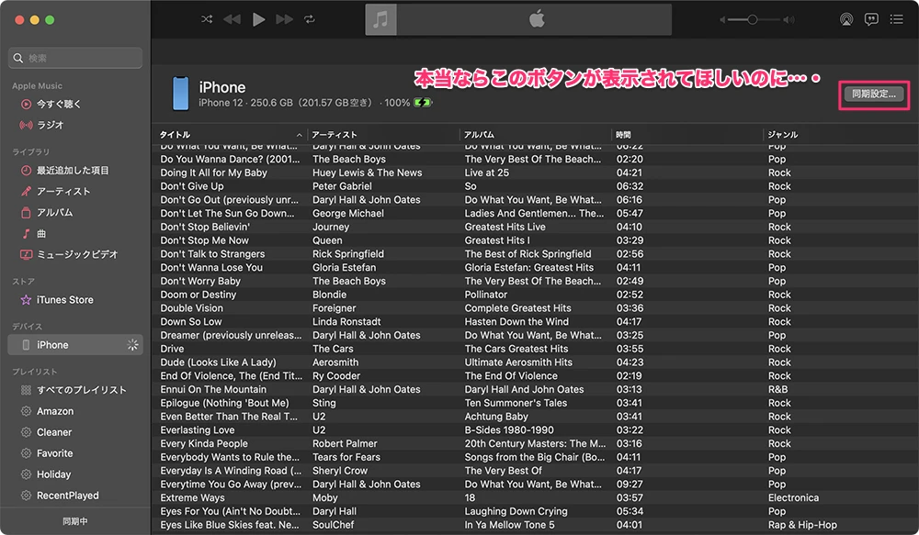The width and height of the screenshot is (919, 535).
Task: Click artist SoulChef
Action: click(333, 525)
